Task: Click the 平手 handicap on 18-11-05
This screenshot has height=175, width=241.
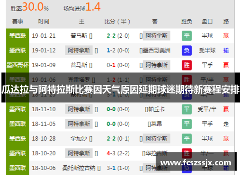Action: point(207,124)
